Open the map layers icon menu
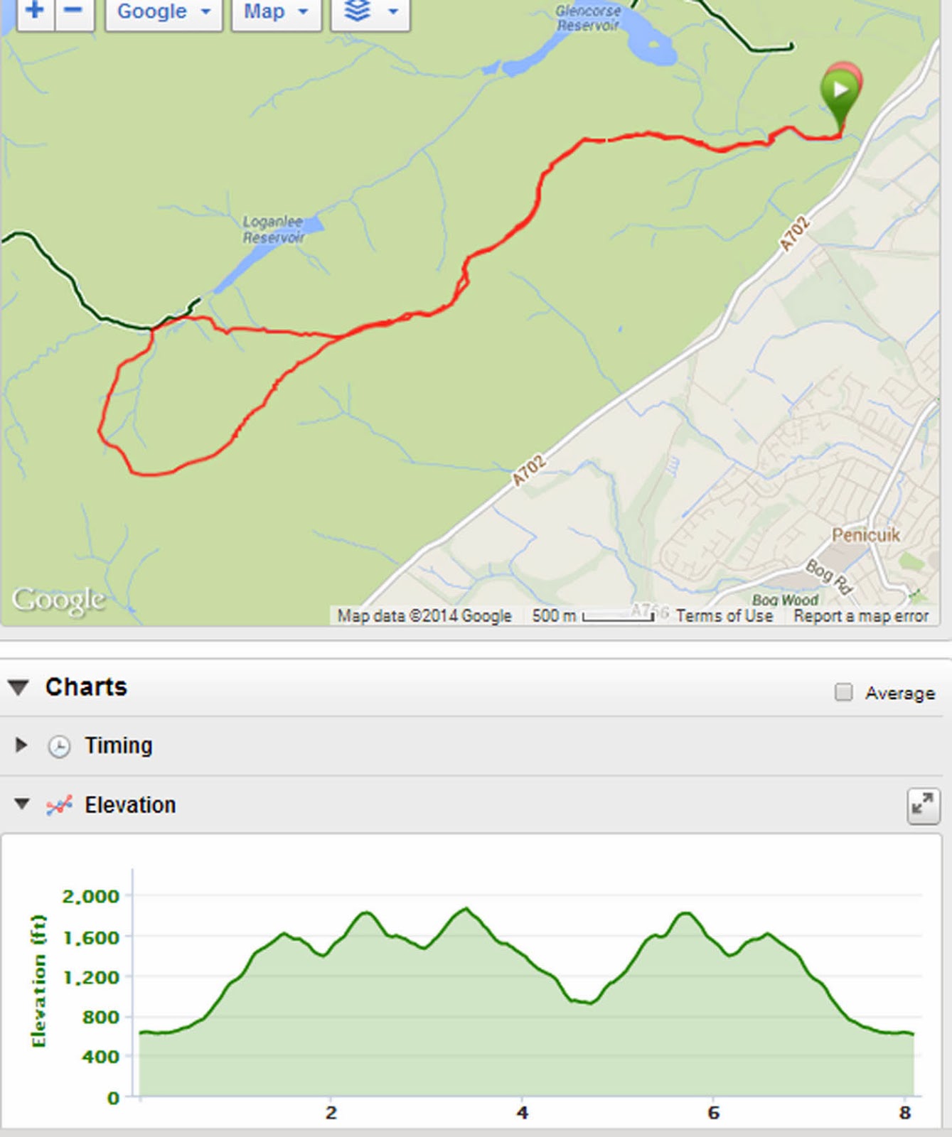This screenshot has height=1137, width=952. tap(370, 12)
